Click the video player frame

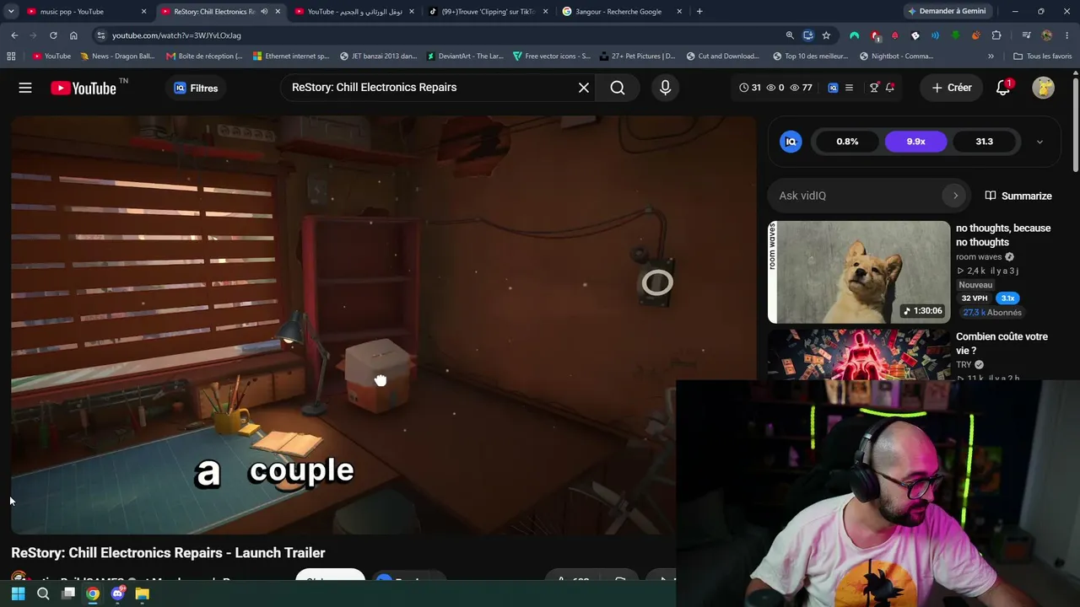pyautogui.click(x=384, y=325)
